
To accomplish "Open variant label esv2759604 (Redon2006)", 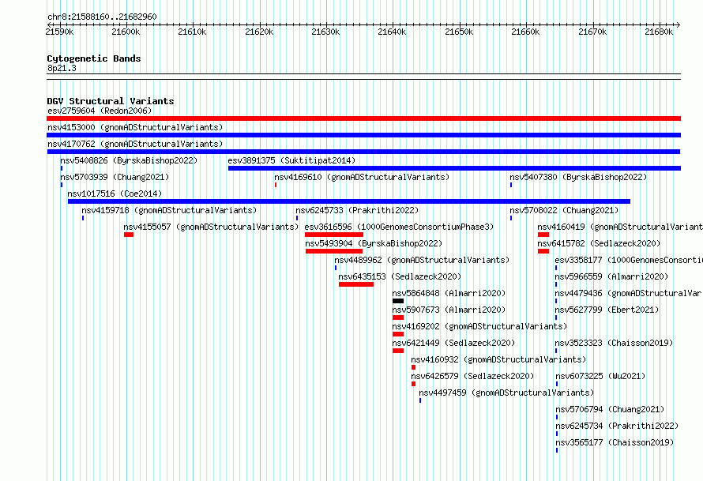I will pos(100,111).
